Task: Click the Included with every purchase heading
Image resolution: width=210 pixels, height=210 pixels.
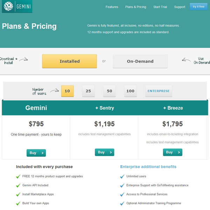Action: point(44,167)
